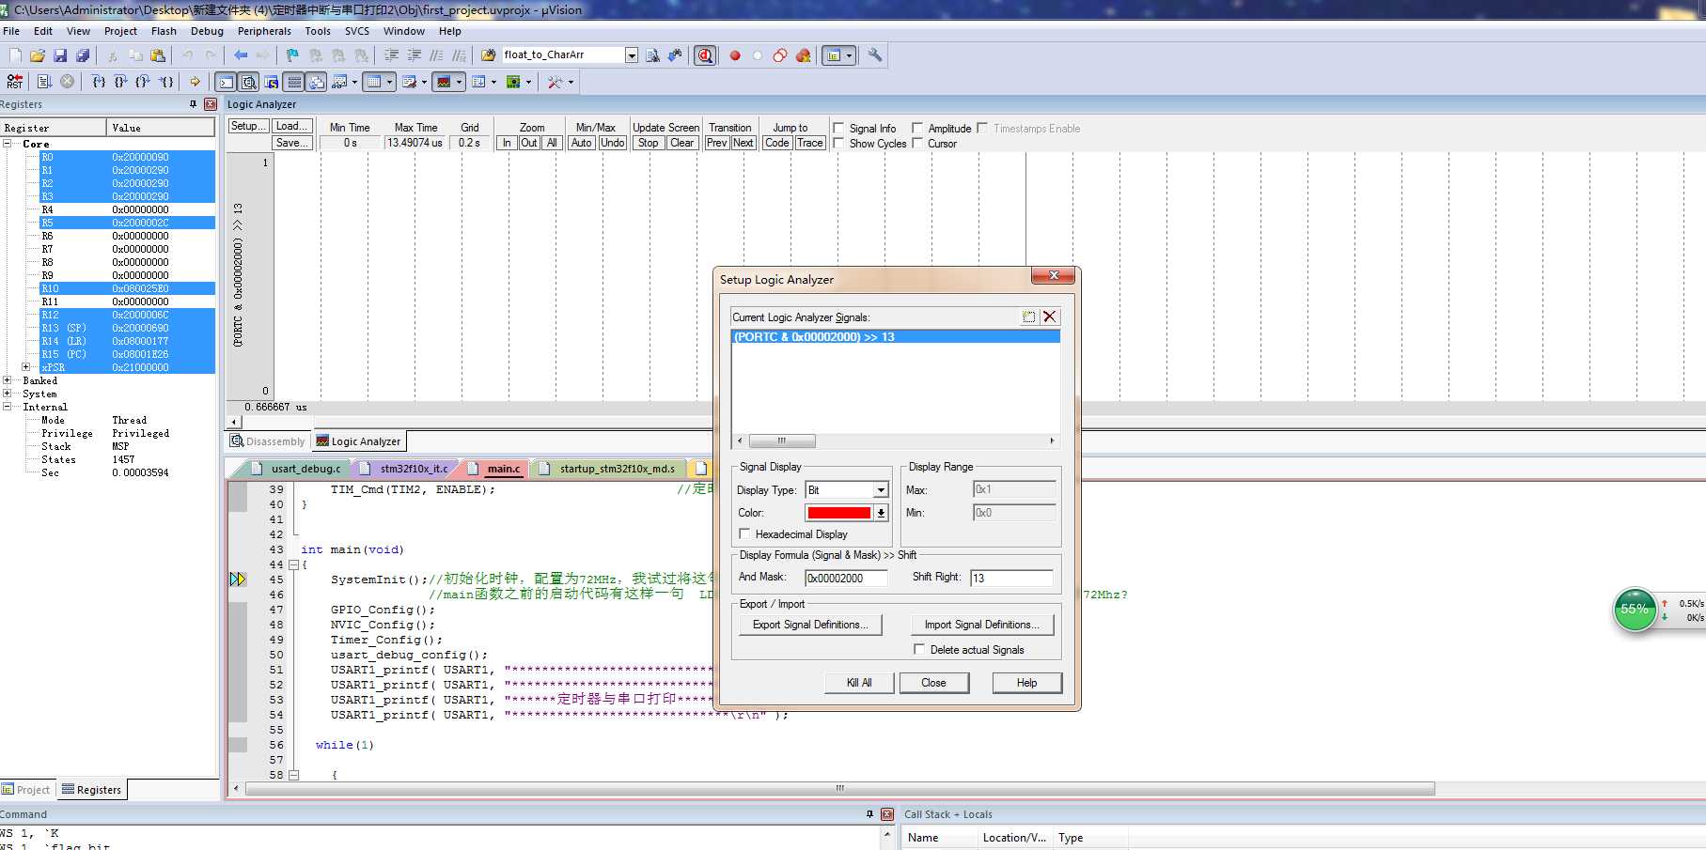Reset CPU with RST icon
The image size is (1706, 850).
pyautogui.click(x=15, y=82)
